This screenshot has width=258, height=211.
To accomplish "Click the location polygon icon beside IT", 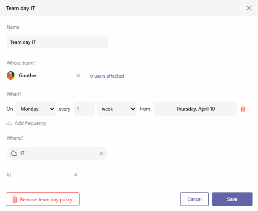I will [13, 154].
